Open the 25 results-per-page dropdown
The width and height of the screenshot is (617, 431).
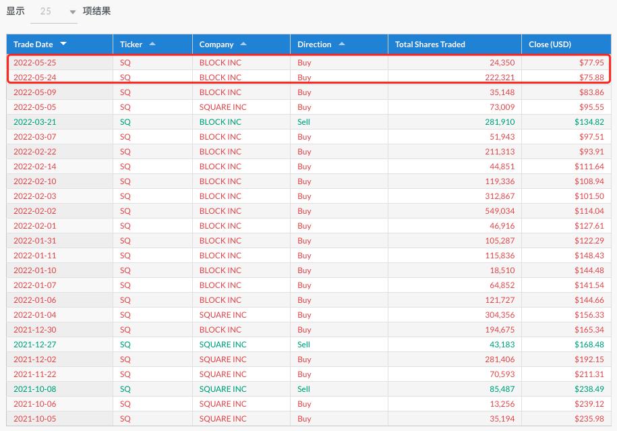[54, 11]
